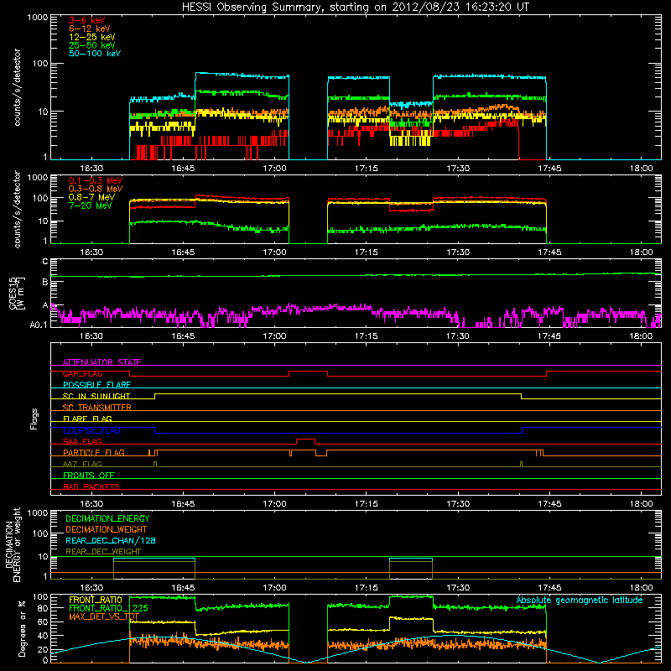Click the 0.8-7 MeV legend label
Image resolution: width=671 pixels, height=671 pixels.
pyautogui.click(x=91, y=197)
